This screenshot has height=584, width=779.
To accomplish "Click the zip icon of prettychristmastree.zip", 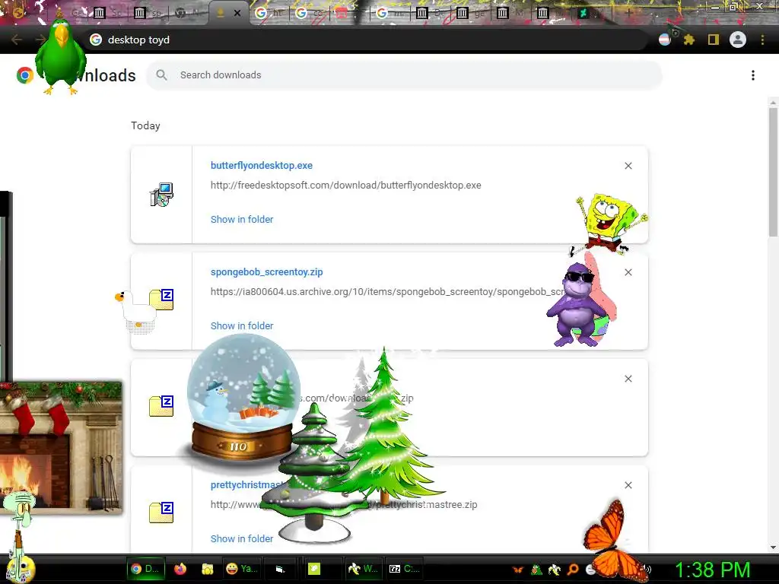I will pyautogui.click(x=161, y=513).
